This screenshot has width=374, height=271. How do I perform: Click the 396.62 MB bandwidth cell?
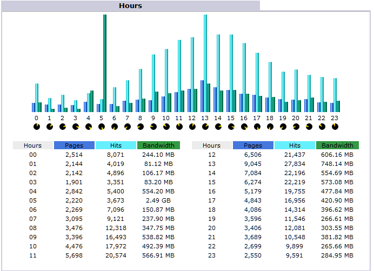[x=337, y=210]
